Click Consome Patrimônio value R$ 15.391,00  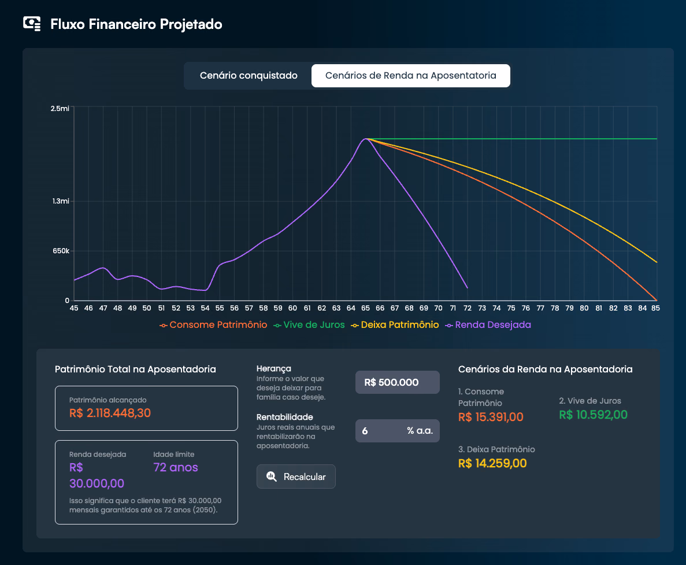pyautogui.click(x=491, y=416)
